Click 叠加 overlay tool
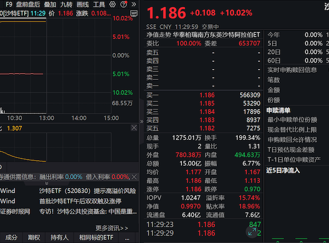Viewport: 329px width, 243px height. (x=50, y=4)
